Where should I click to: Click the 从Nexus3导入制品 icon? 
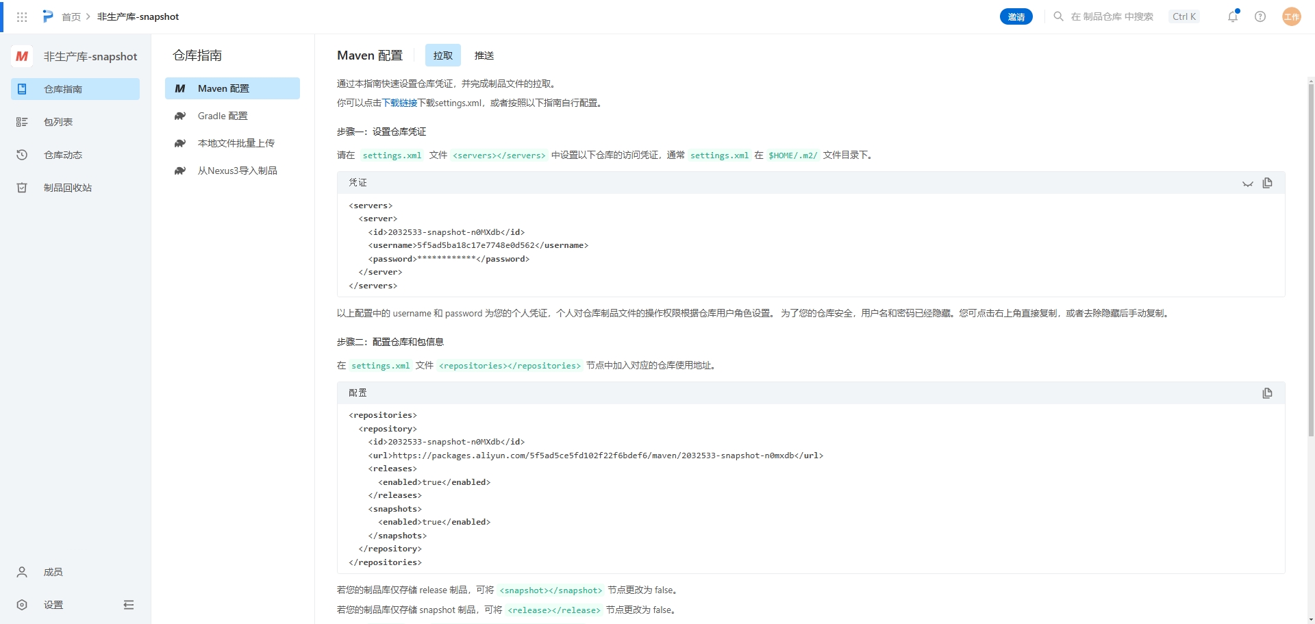click(180, 171)
